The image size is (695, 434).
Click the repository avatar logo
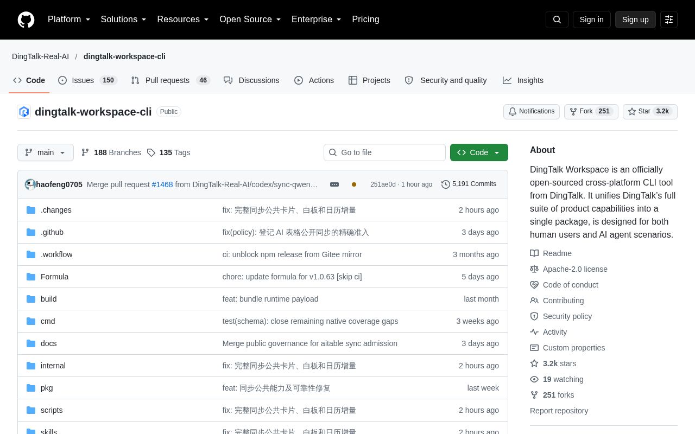[x=24, y=112]
